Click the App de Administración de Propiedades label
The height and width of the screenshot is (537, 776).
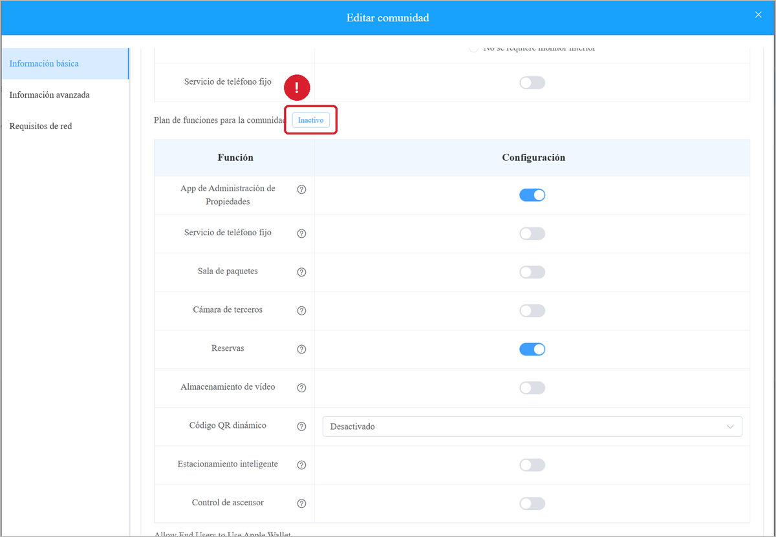228,195
